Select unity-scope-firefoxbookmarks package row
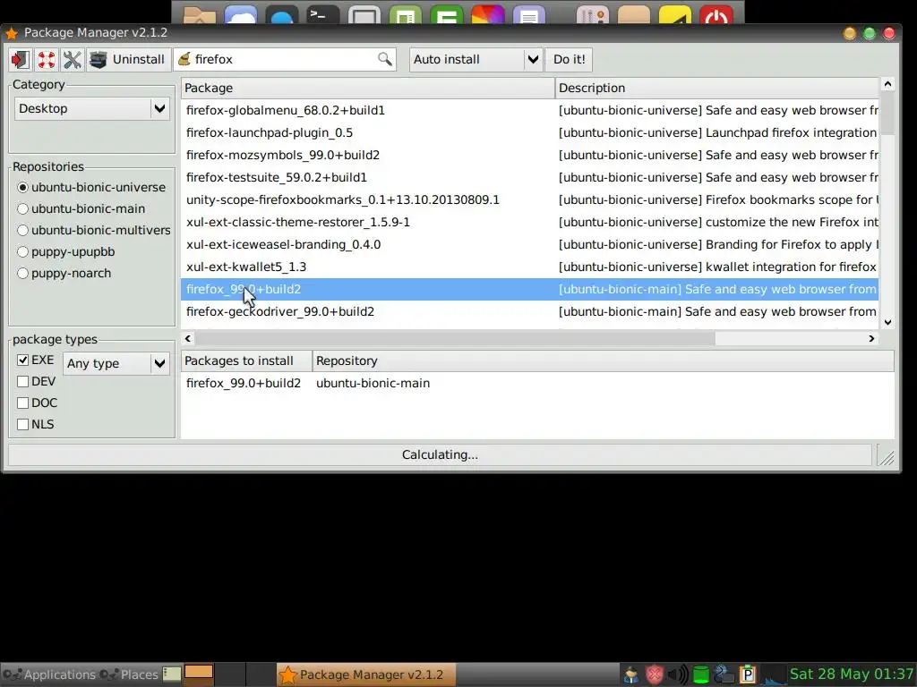 pos(529,199)
